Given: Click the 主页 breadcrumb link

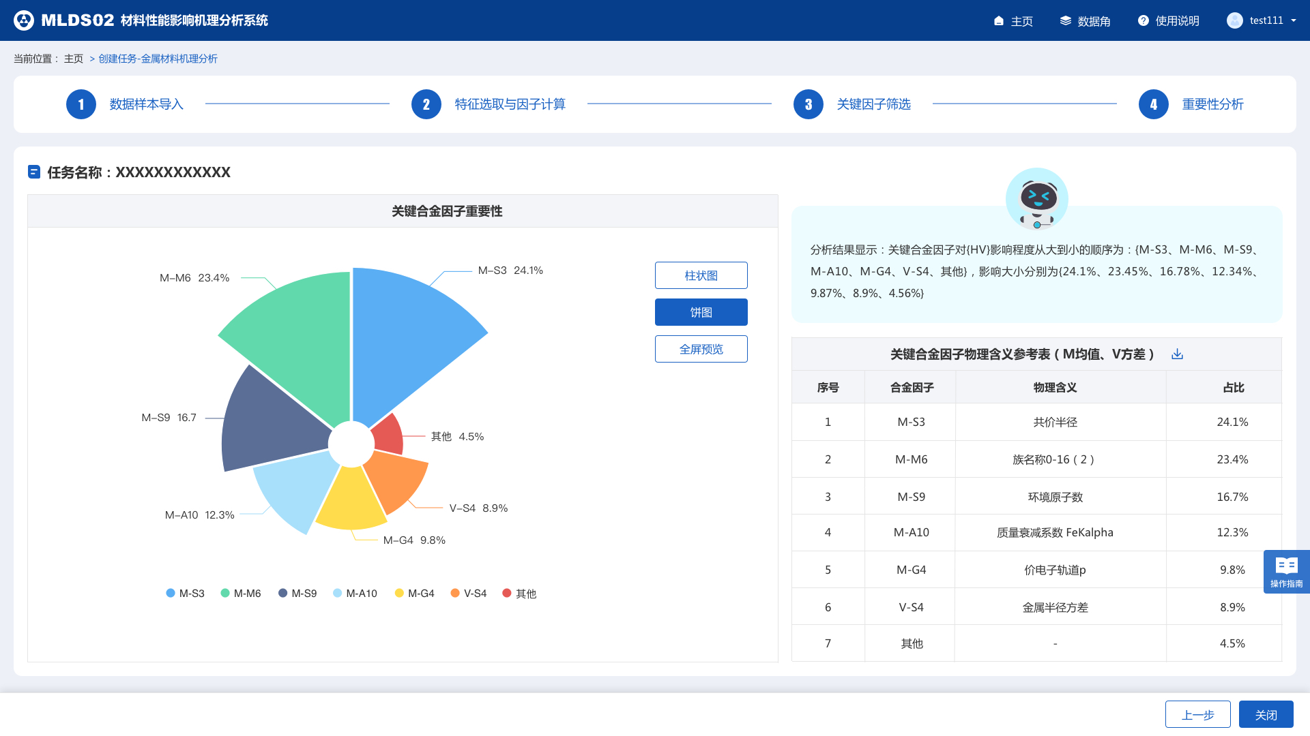Looking at the screenshot, I should (x=74, y=59).
